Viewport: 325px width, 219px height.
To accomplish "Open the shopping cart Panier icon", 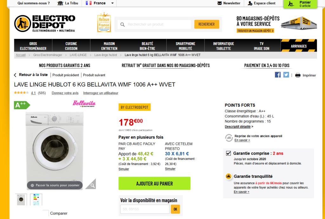I will point(291,4).
